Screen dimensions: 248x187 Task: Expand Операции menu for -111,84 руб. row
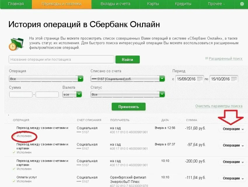[233, 178]
